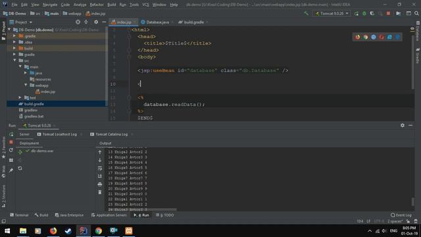Hide the Project panel with the minus icon

[x=104, y=22]
